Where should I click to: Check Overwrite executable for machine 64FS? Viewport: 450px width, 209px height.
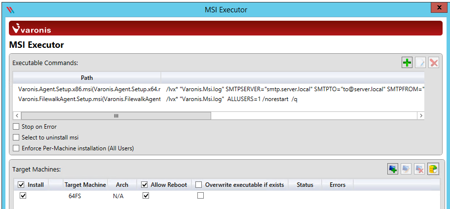(x=200, y=196)
